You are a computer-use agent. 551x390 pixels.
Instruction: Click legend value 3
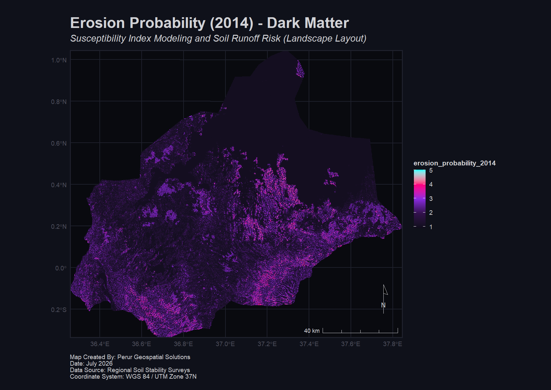coord(431,199)
